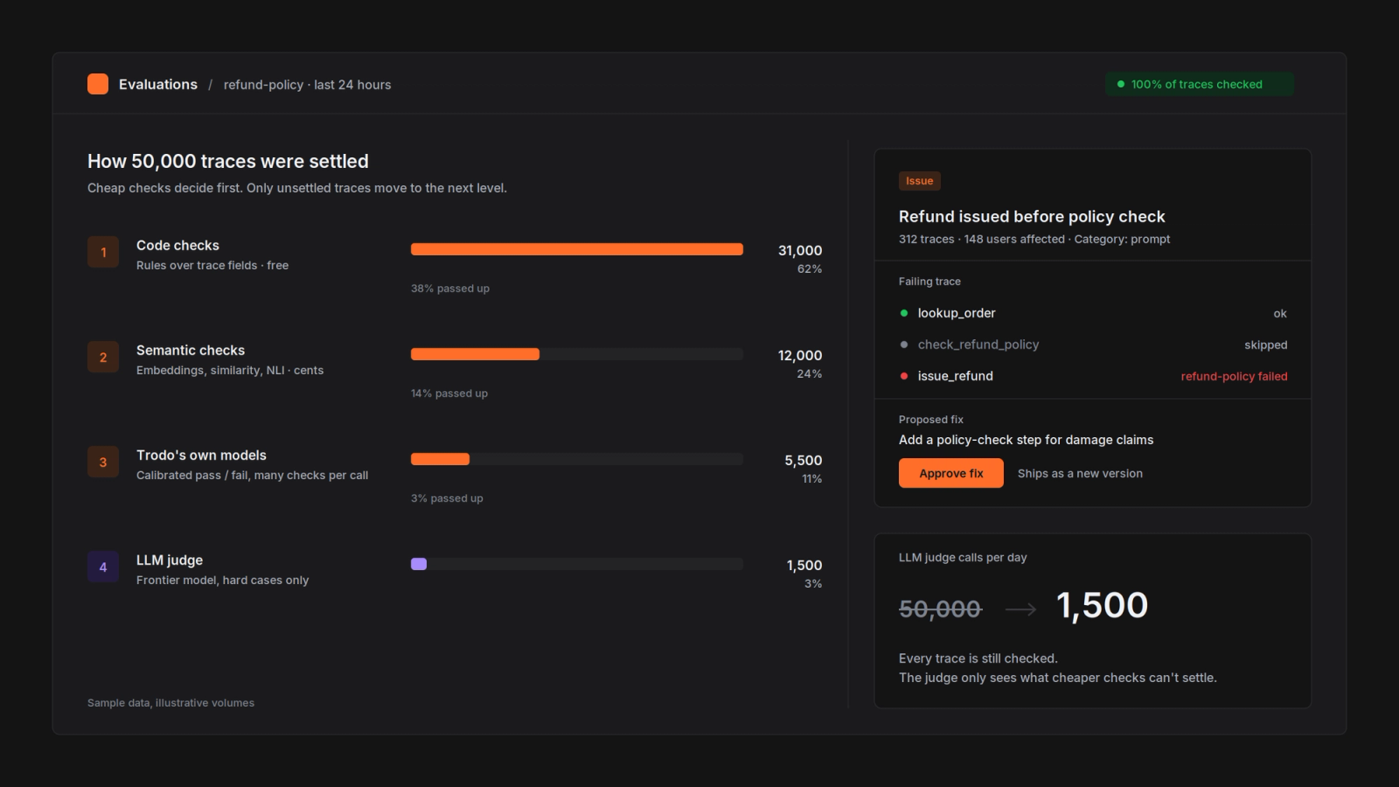Click the green dot in traces checked badge

tap(1121, 84)
